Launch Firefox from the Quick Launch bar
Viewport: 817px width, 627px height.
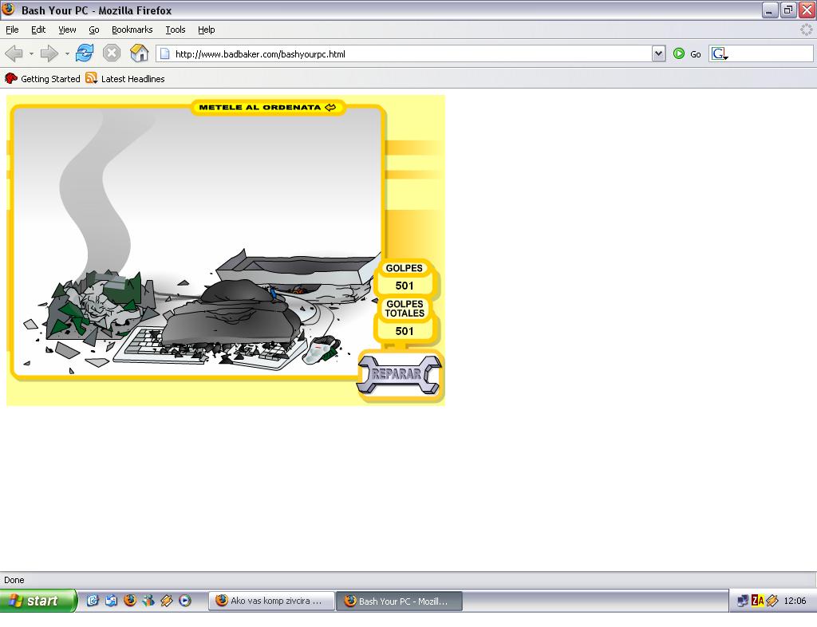tap(129, 601)
